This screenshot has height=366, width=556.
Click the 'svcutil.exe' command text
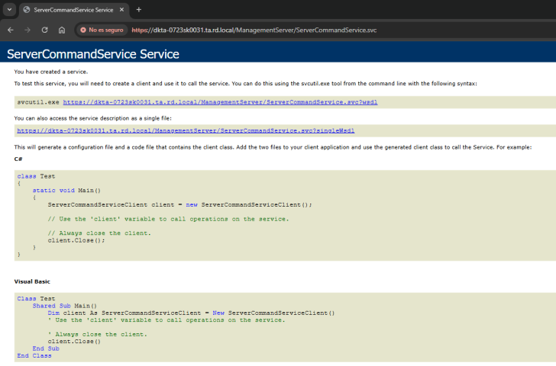tap(37, 101)
